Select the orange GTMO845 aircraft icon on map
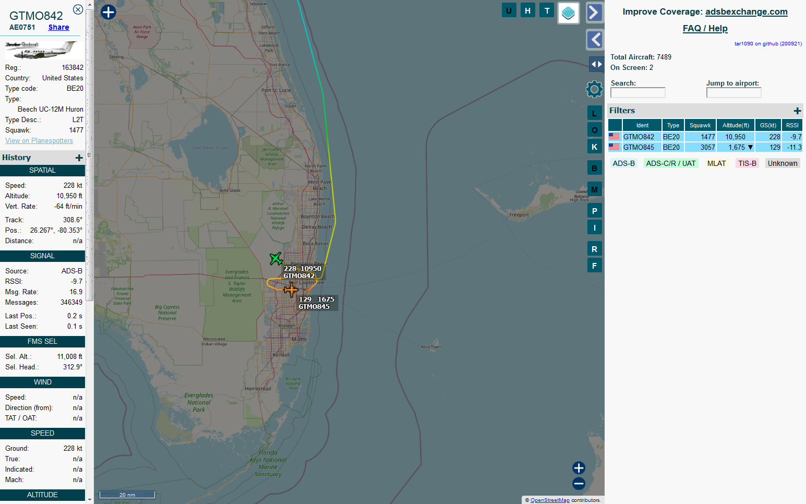This screenshot has width=806, height=504. click(291, 290)
